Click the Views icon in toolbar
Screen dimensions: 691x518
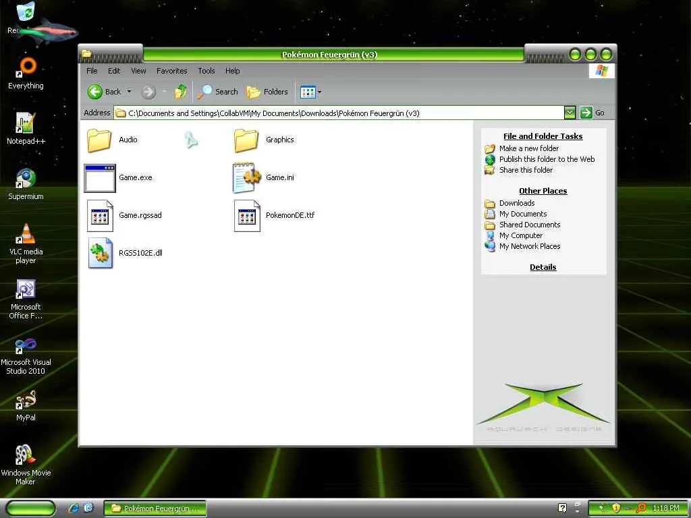[308, 92]
